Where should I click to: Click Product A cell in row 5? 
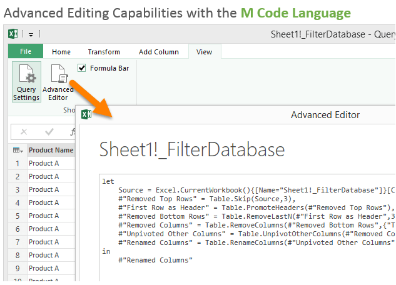coord(44,216)
